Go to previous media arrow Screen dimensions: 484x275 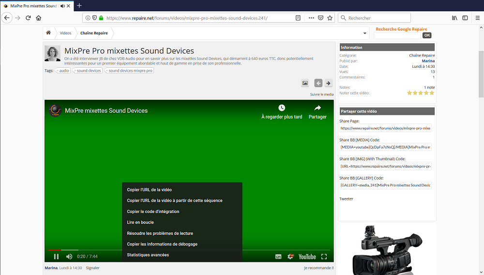pos(318,83)
